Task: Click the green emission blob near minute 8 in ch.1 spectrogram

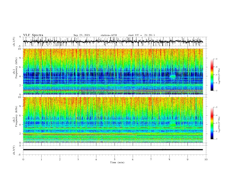Action: click(173, 76)
